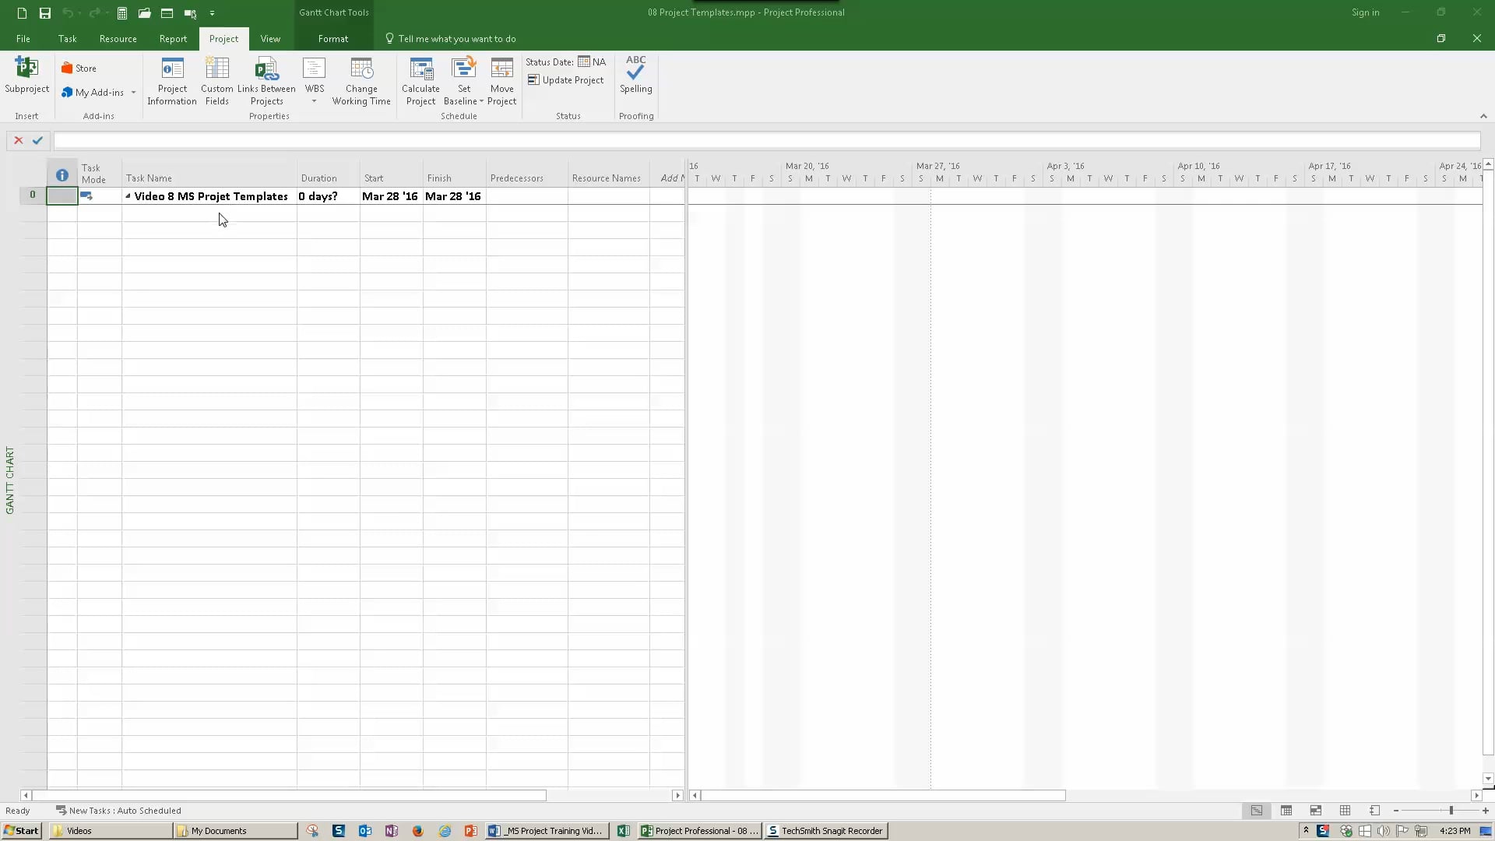Switch to Team Planner view in status bar

(1316, 811)
